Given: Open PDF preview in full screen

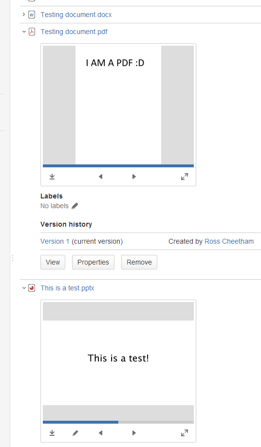Looking at the screenshot, I should [185, 177].
